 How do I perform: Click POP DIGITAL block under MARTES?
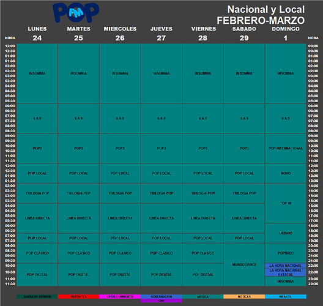pos(79,274)
